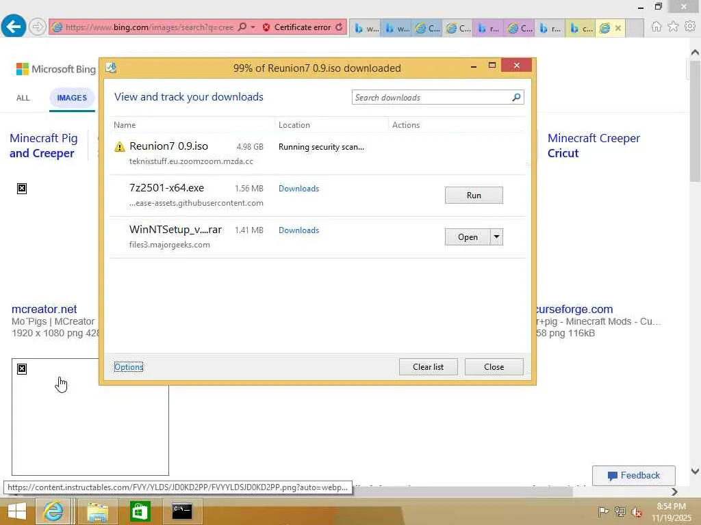
Task: Open the Windows Start button
Action: (x=16, y=511)
